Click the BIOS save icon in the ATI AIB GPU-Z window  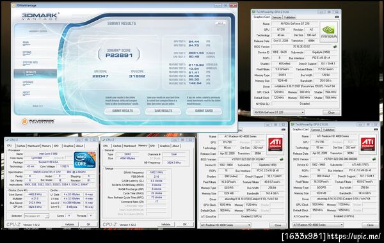point(374,159)
